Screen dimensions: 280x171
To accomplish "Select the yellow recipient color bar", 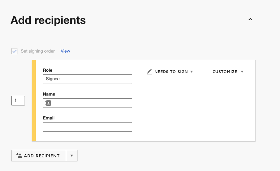I will [x=34, y=101].
